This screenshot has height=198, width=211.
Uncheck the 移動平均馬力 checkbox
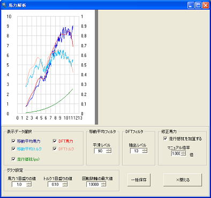point(13,141)
